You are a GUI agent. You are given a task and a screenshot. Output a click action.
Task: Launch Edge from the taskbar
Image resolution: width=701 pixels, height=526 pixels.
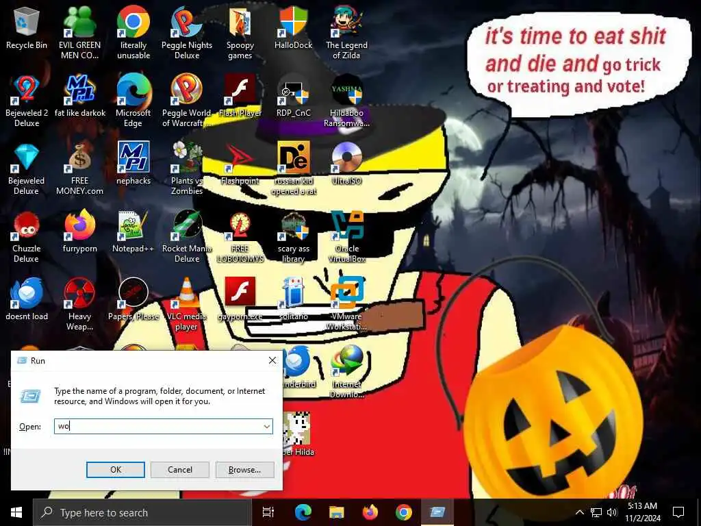tap(303, 512)
